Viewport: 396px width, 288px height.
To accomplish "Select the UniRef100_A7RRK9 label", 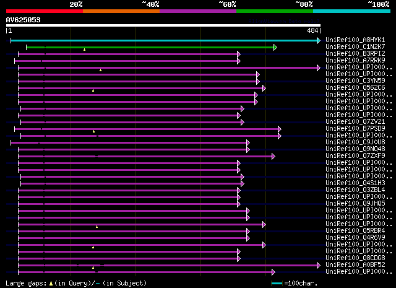I will pyautogui.click(x=355, y=61).
